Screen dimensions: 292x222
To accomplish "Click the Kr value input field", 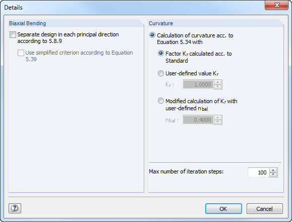I will 198,84.
